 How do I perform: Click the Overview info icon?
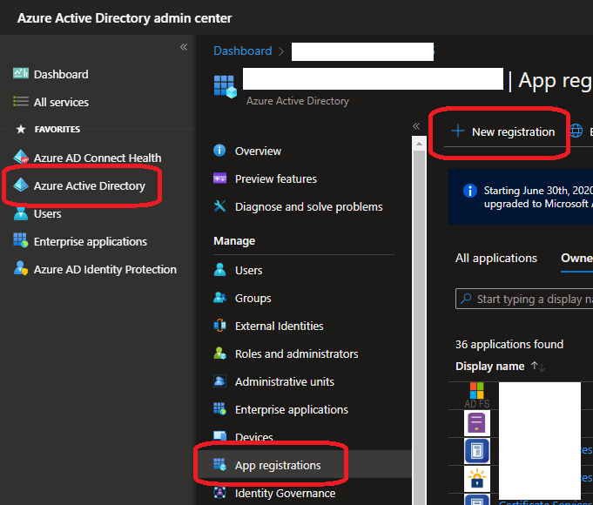(x=220, y=151)
